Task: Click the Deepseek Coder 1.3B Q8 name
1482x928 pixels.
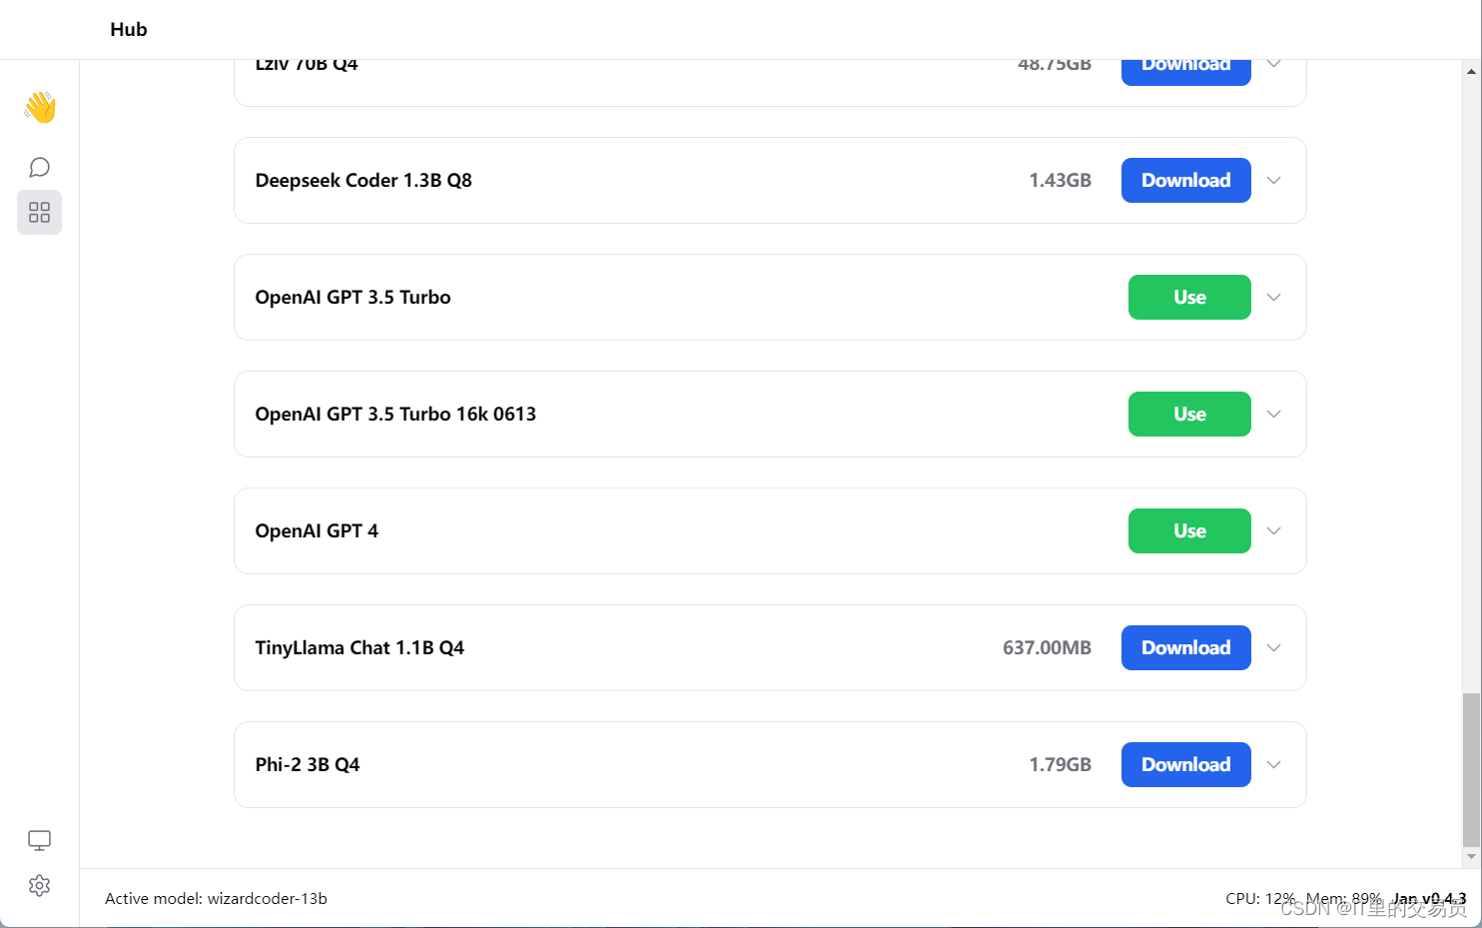Action: pos(364,181)
